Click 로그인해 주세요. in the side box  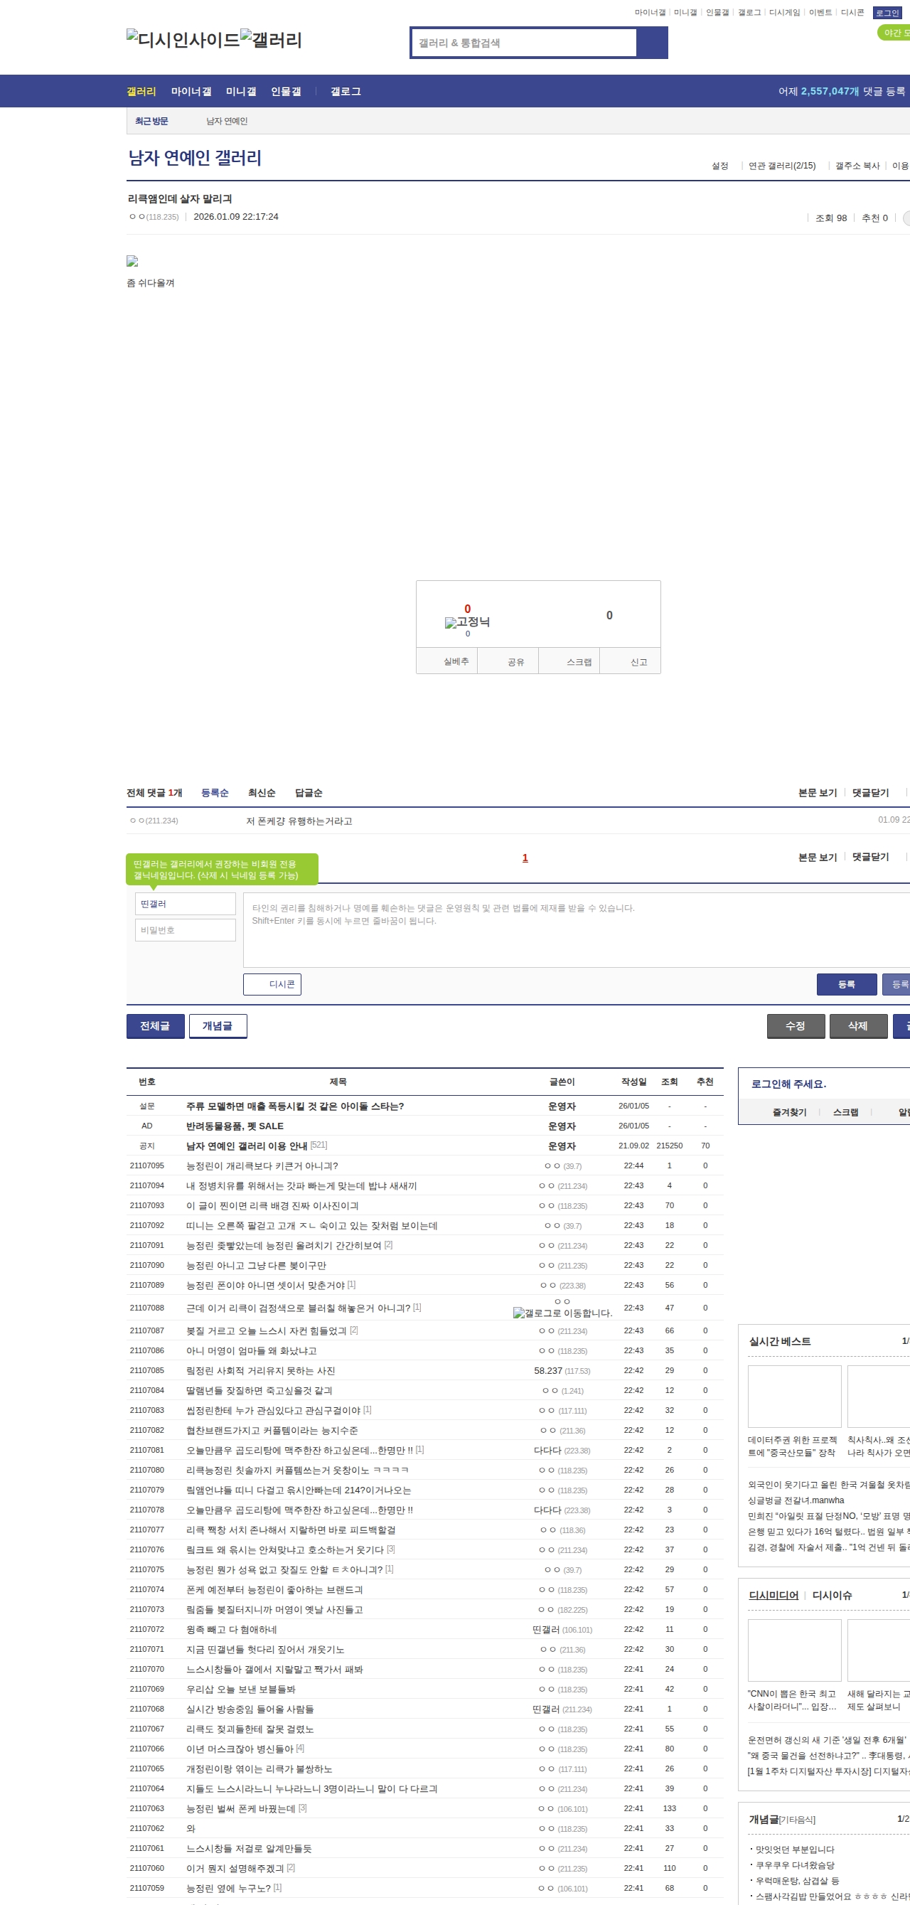tap(788, 1084)
